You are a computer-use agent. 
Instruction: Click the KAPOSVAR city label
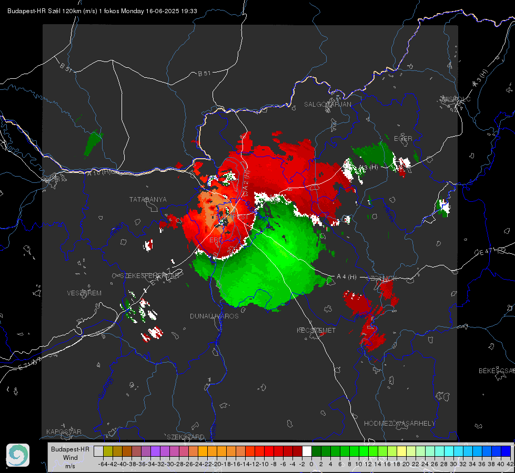click(x=64, y=431)
